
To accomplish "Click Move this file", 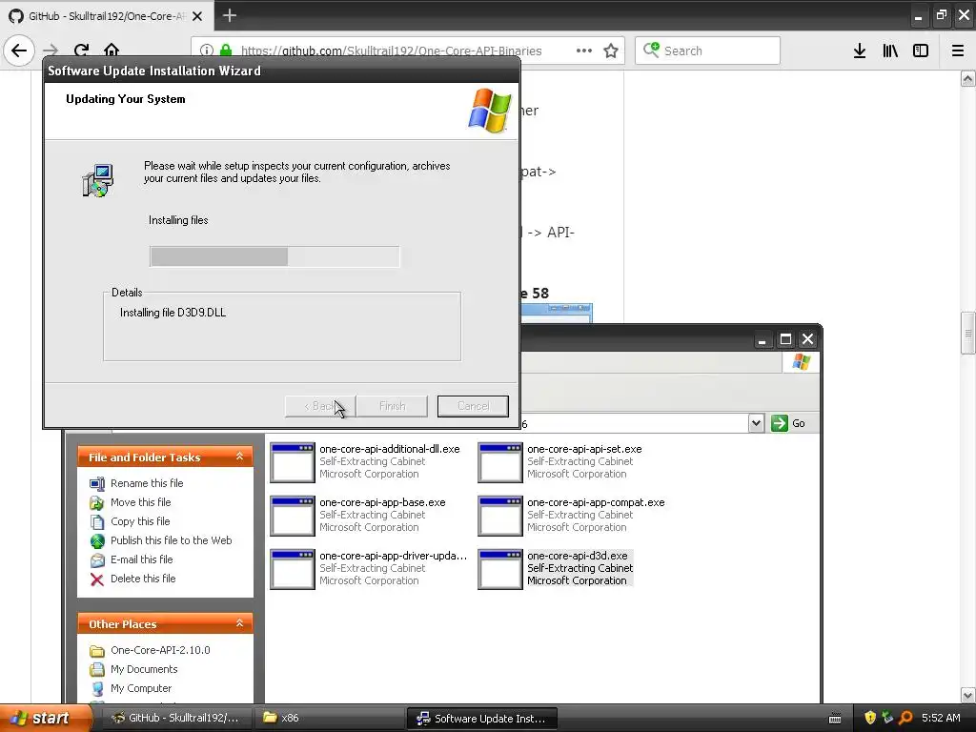I will 141,502.
